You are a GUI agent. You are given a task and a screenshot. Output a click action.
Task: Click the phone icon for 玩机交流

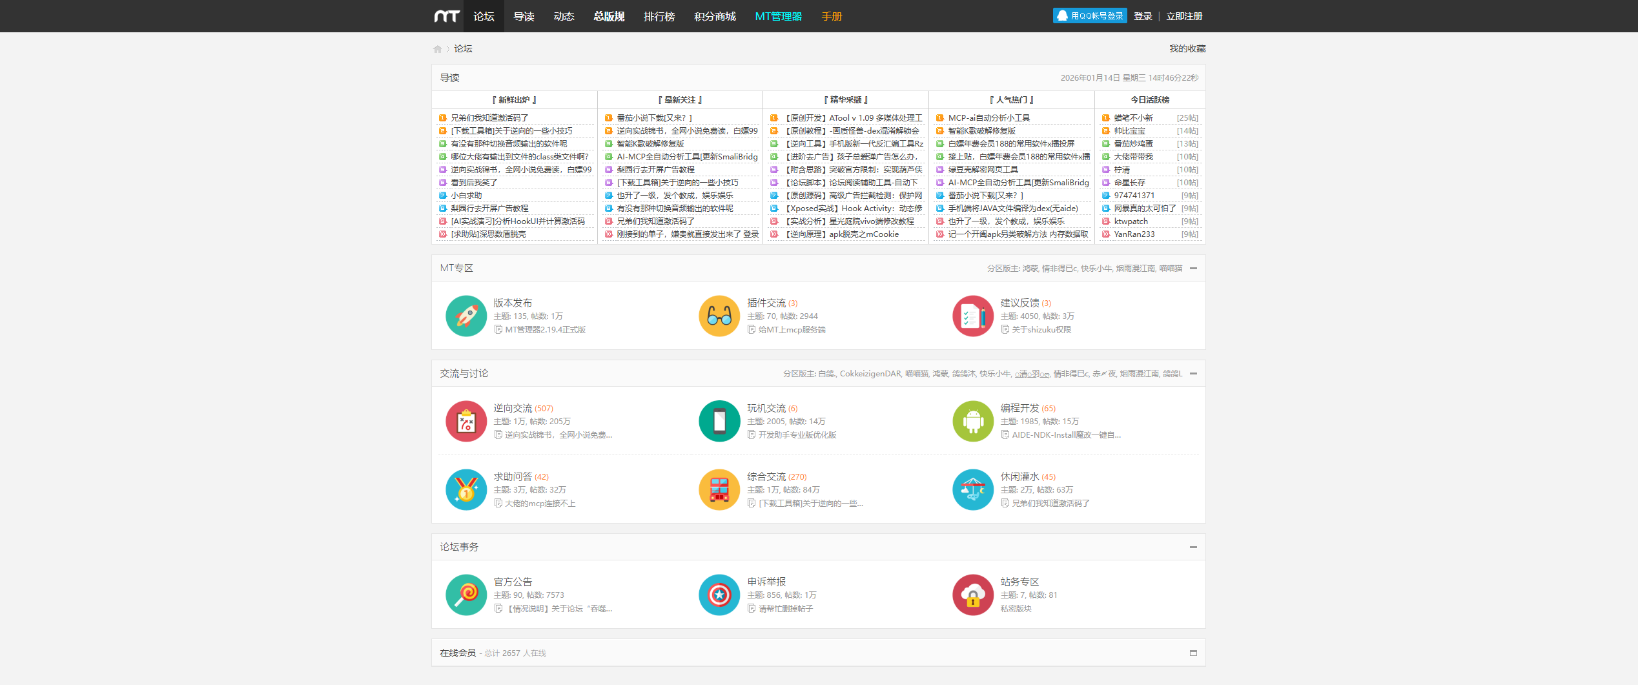pos(719,421)
